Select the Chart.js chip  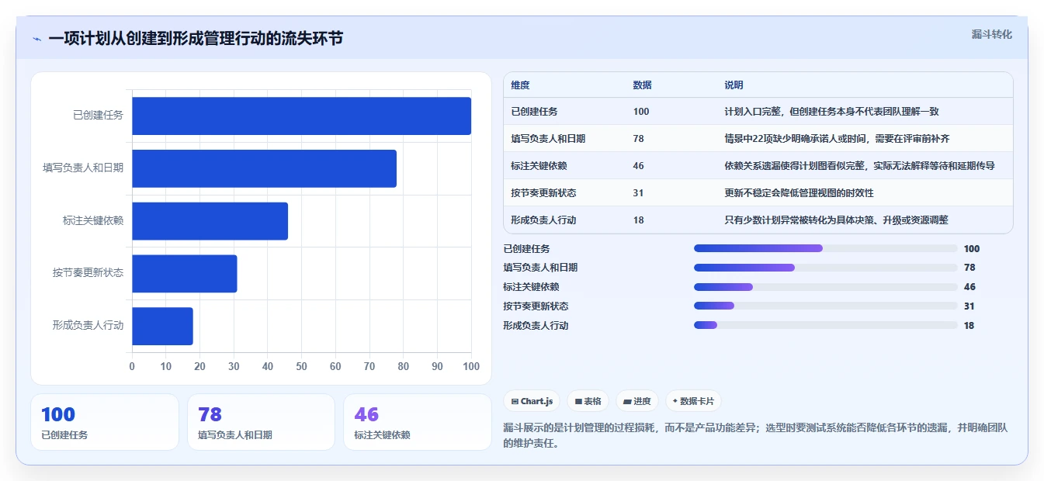(x=532, y=401)
